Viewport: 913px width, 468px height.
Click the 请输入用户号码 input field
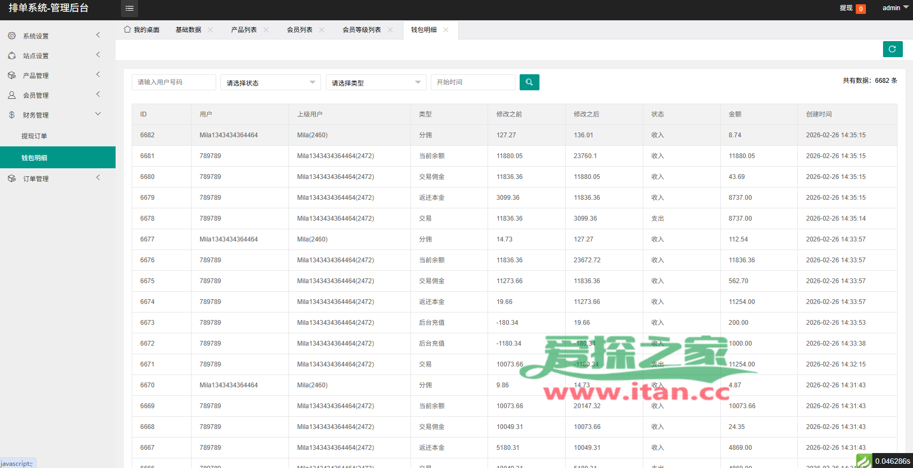click(x=173, y=82)
